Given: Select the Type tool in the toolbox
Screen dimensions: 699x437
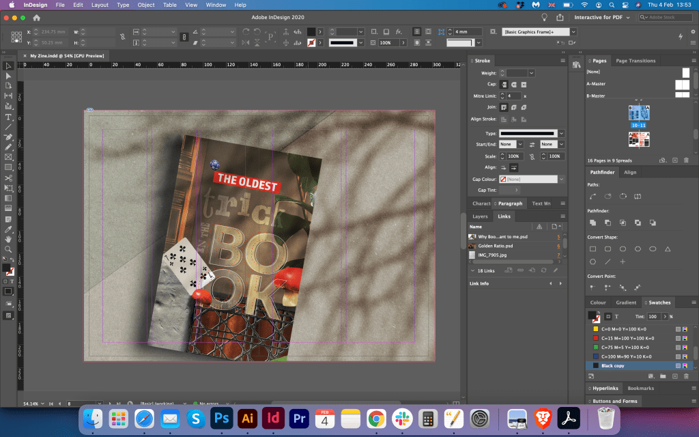Looking at the screenshot, I should pos(8,117).
